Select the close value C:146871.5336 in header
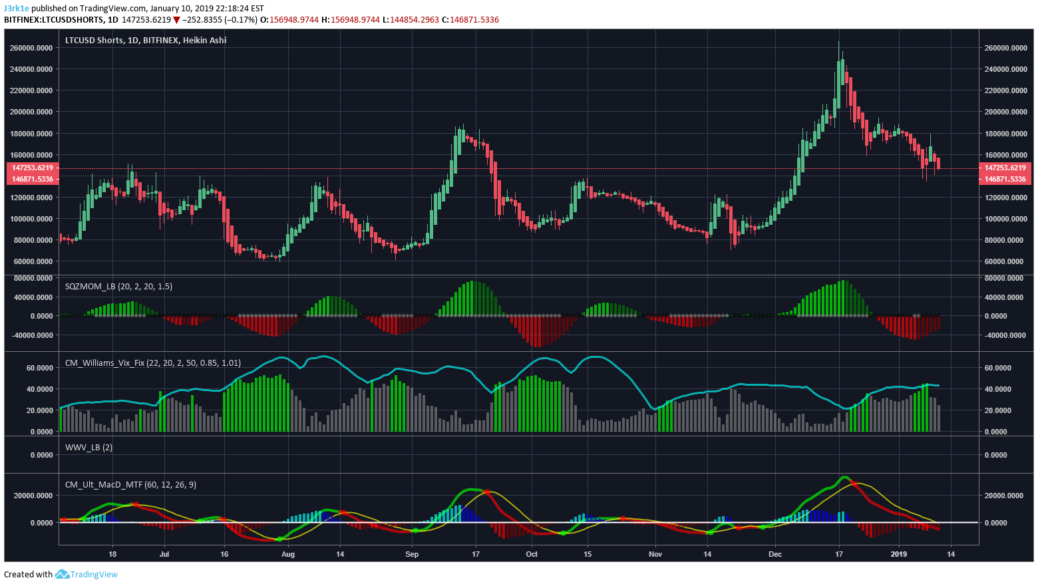 coord(470,20)
